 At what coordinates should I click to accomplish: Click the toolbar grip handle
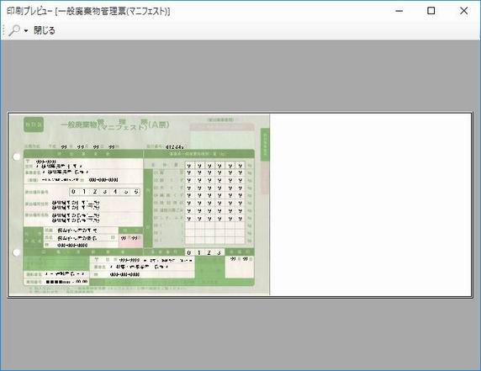point(3,30)
